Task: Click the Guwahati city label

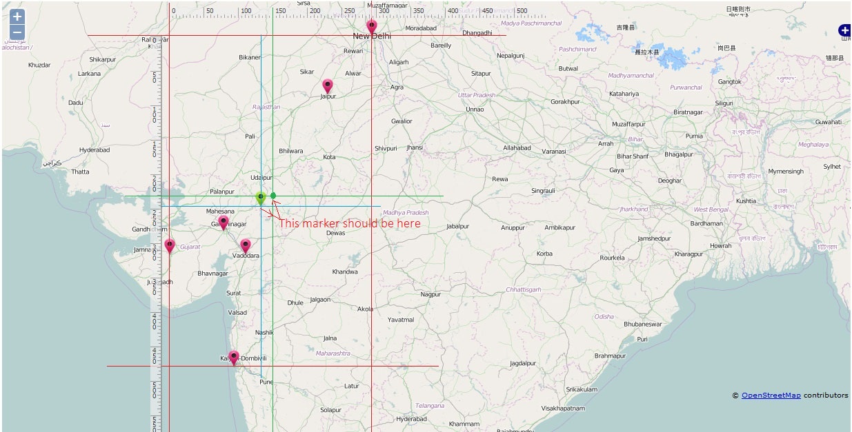Action: coord(828,122)
